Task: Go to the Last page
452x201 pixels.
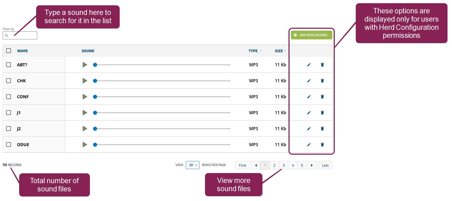Action: pyautogui.click(x=325, y=165)
